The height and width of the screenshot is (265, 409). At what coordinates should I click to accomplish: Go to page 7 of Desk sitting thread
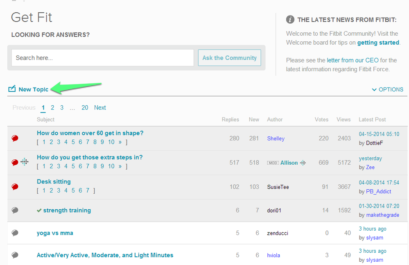click(x=88, y=190)
